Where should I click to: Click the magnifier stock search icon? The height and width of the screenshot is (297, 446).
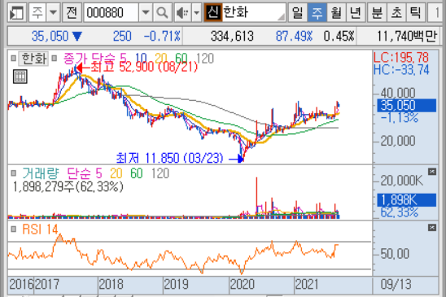point(162,13)
